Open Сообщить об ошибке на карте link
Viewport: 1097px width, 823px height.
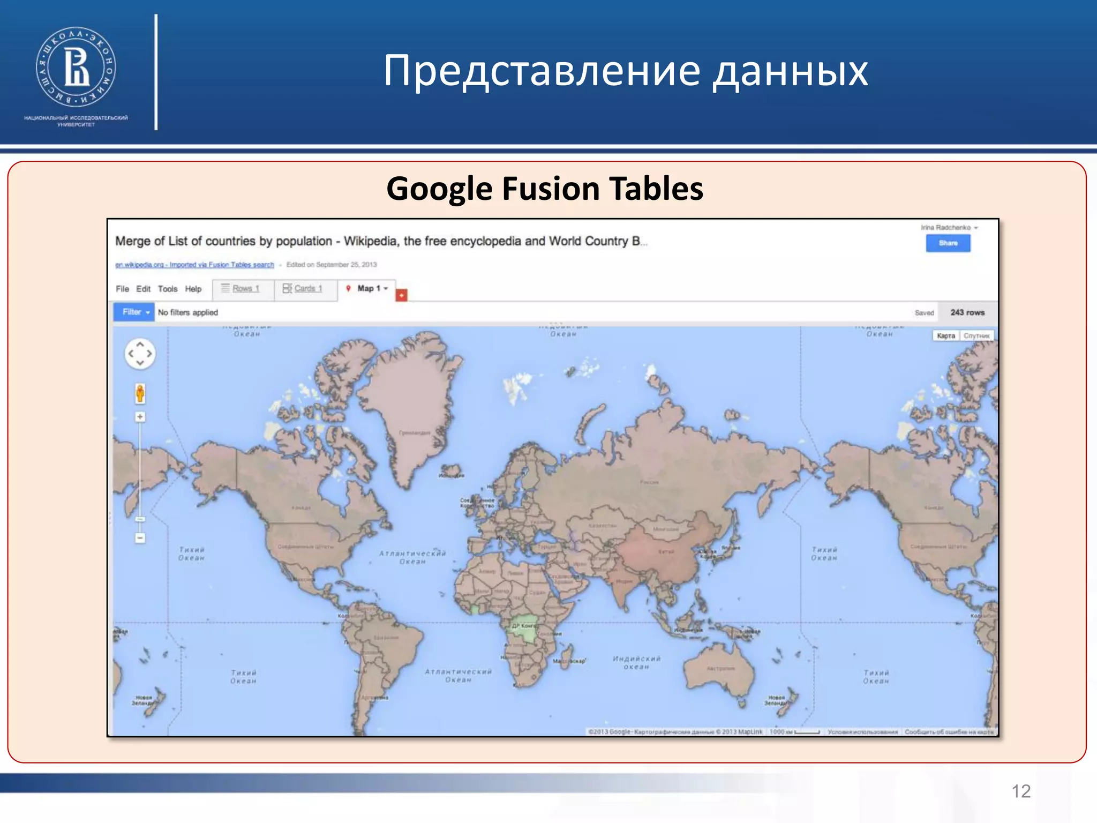click(x=949, y=732)
